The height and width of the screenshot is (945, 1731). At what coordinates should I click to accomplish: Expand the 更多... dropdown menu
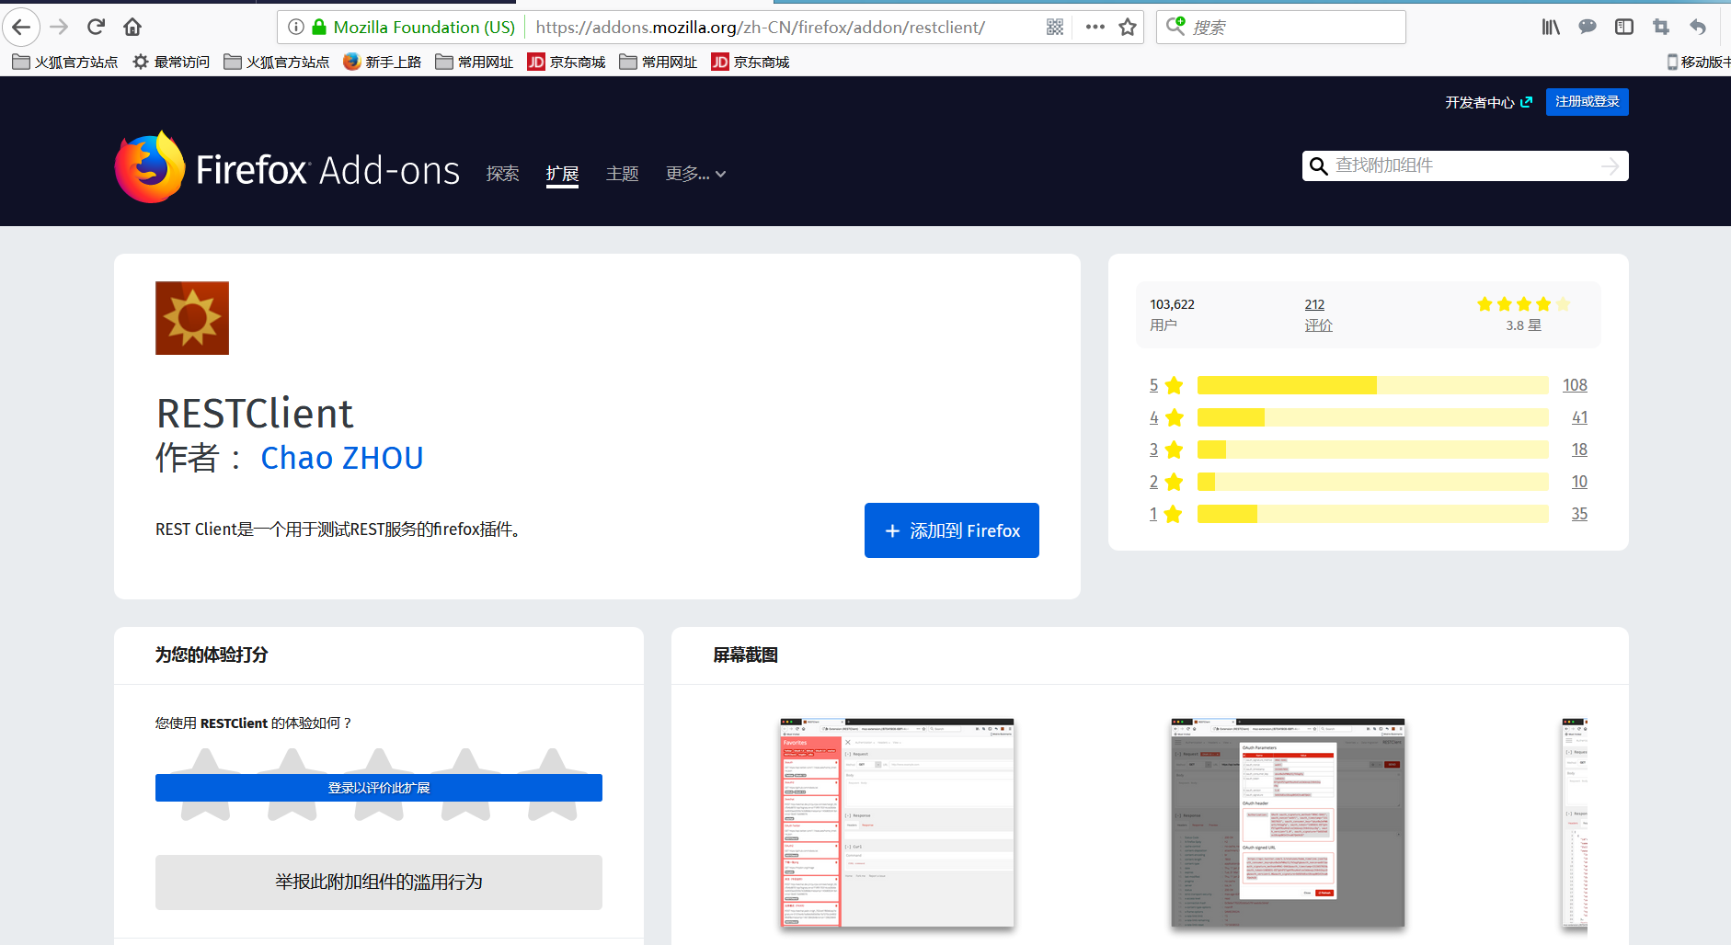(x=695, y=174)
